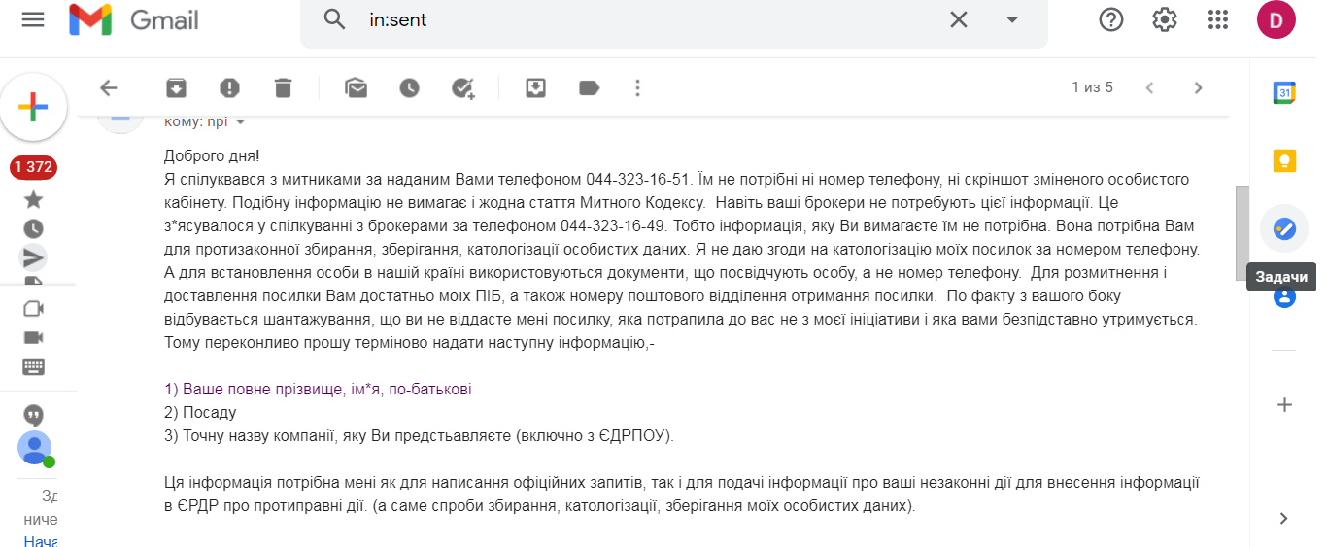
Task: Archive this email with the archive icon
Action: click(176, 88)
